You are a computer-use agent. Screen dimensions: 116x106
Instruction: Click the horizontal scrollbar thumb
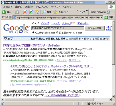[49, 99]
